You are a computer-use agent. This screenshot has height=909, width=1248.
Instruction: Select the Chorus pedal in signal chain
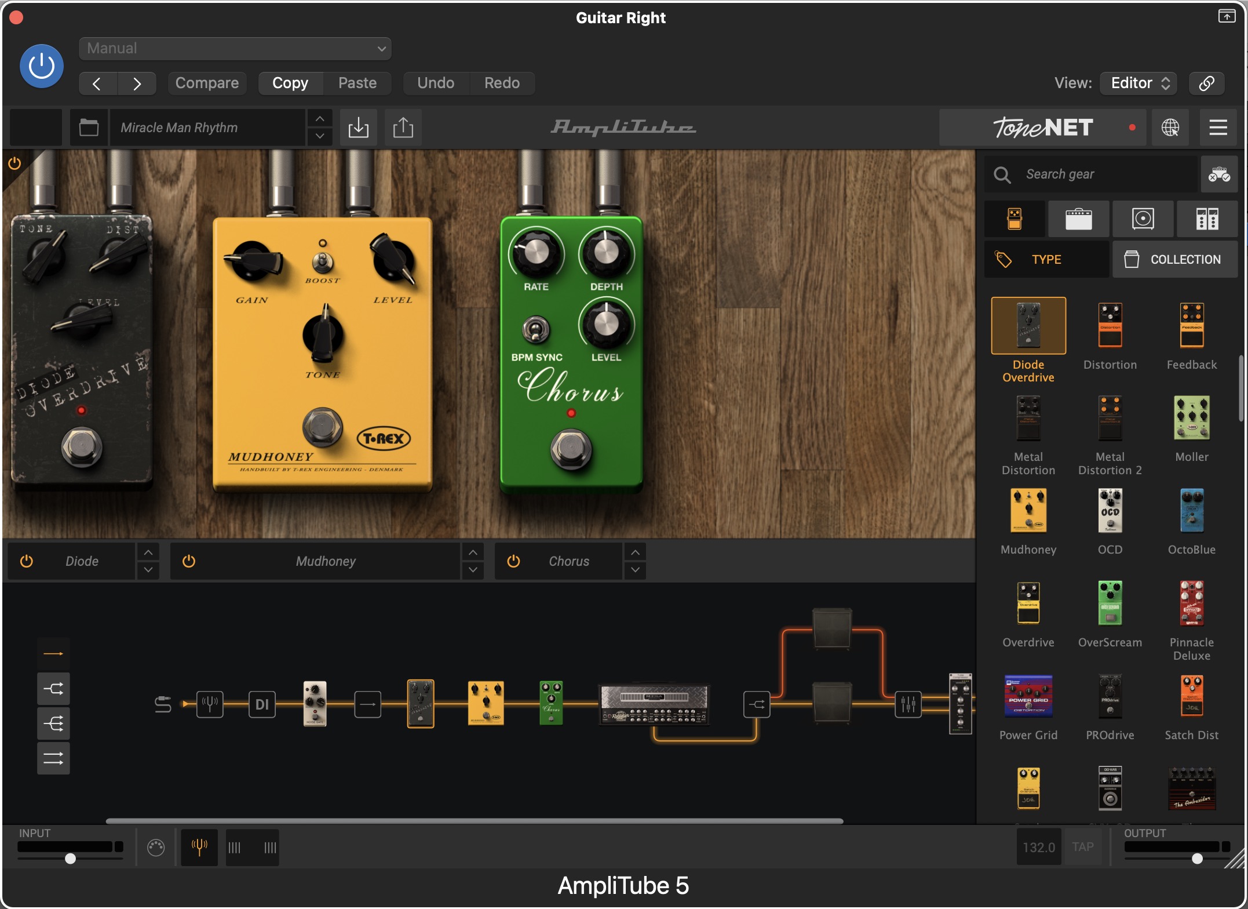551,704
